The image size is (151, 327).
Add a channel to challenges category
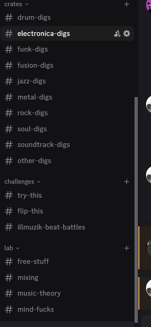tap(127, 182)
